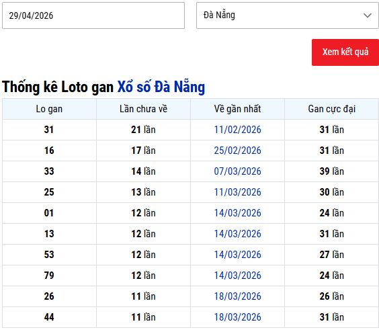Image resolution: width=379 pixels, height=332 pixels.
Task: Open 18/03/2026 link in row 44
Action: pyautogui.click(x=238, y=317)
